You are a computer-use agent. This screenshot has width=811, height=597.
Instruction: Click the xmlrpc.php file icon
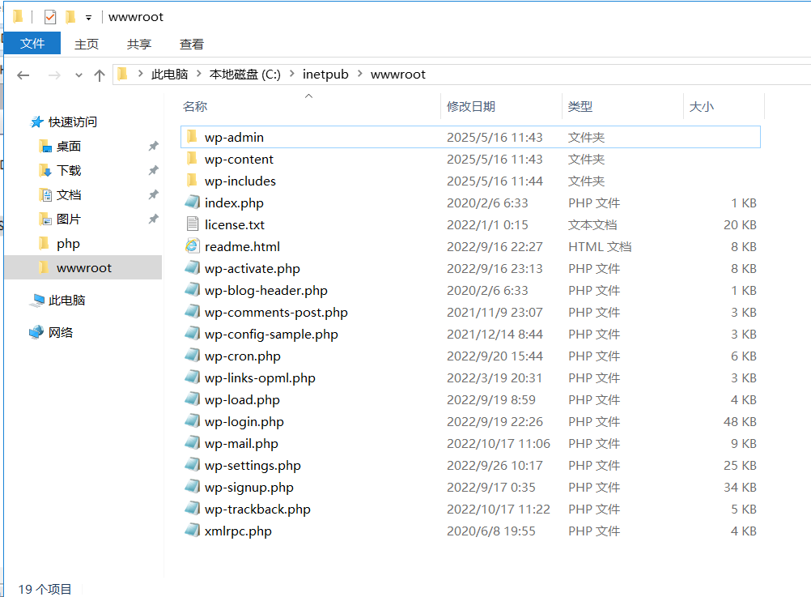coord(192,531)
